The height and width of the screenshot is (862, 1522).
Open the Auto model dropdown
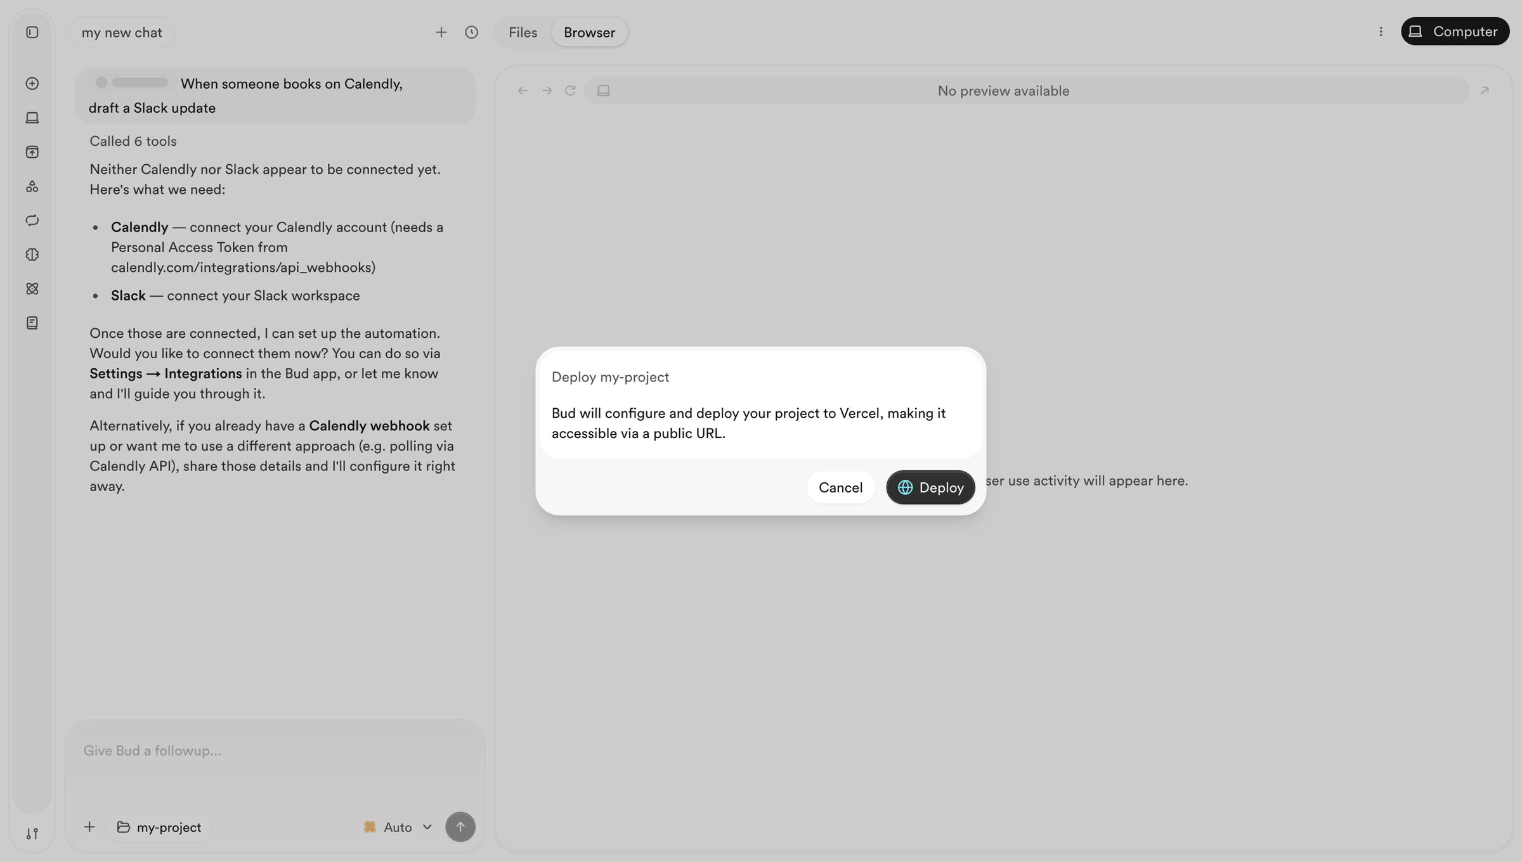[398, 827]
